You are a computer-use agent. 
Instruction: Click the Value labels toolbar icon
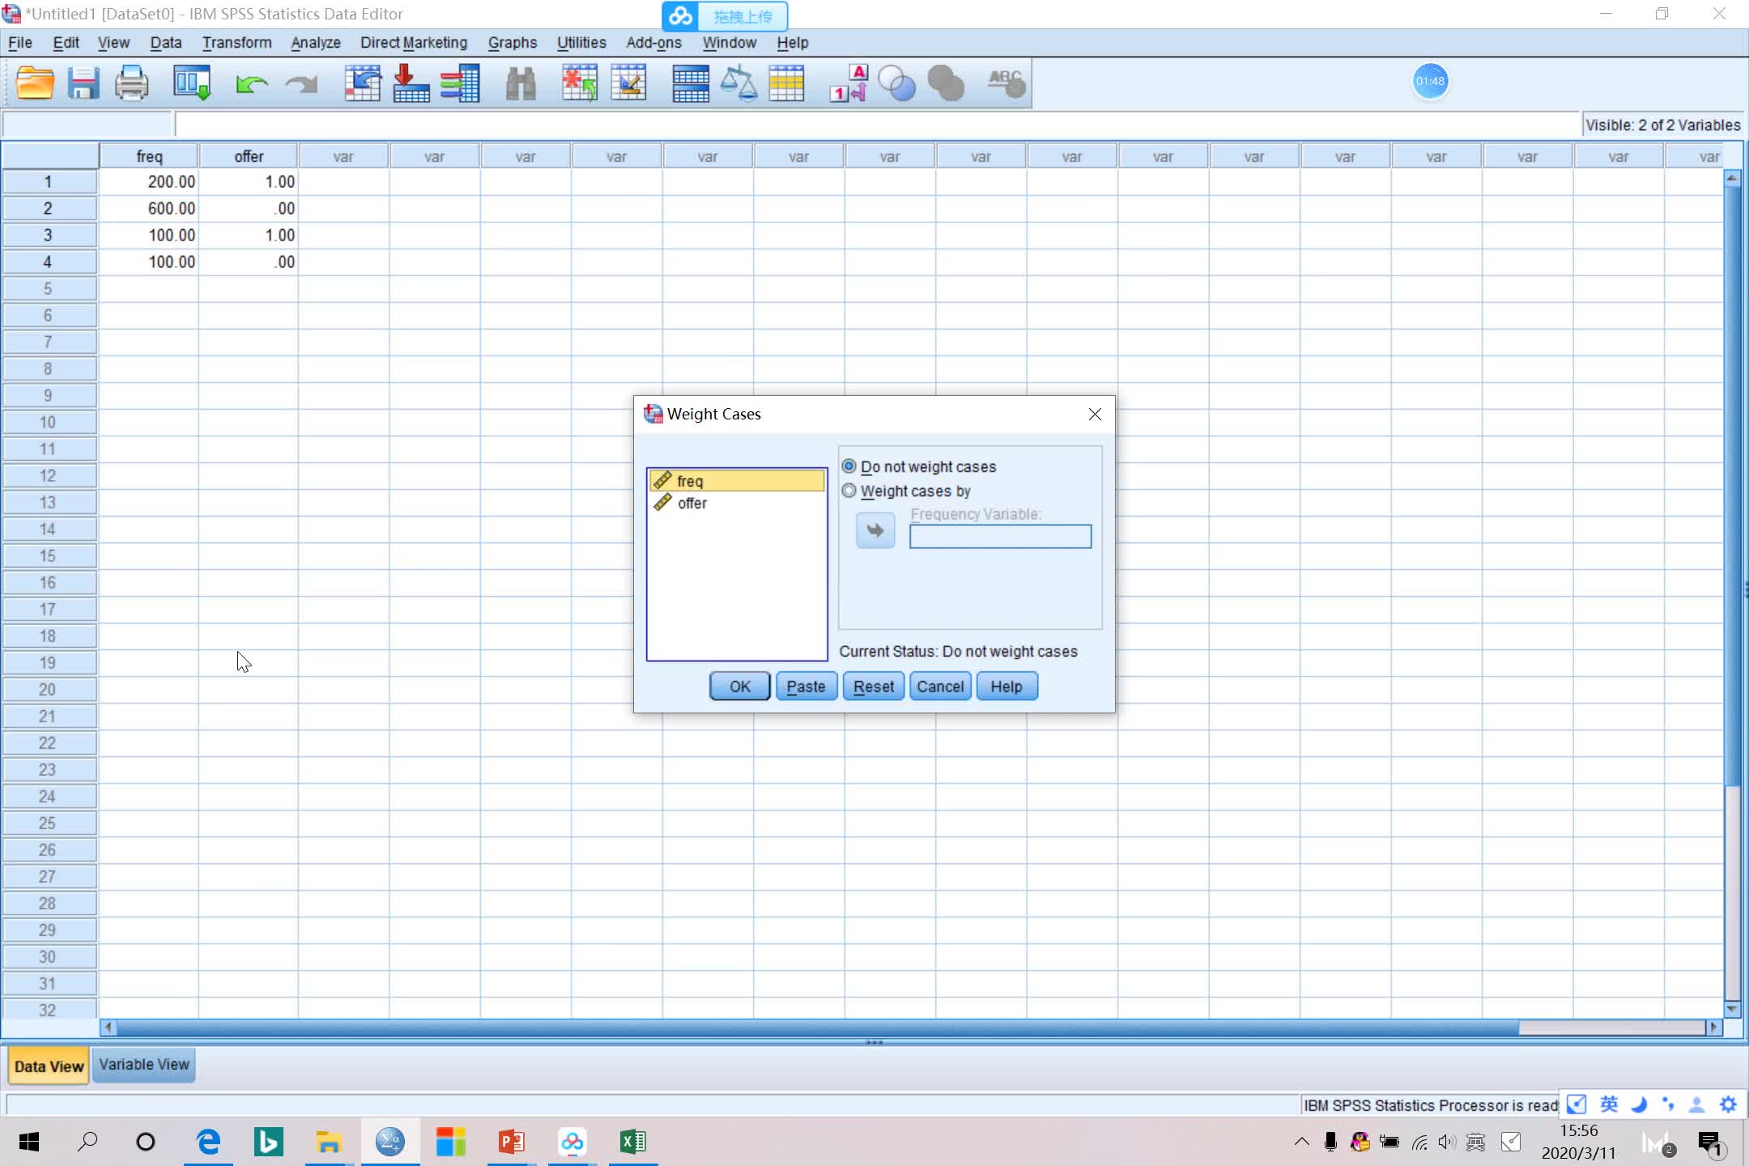coord(849,83)
